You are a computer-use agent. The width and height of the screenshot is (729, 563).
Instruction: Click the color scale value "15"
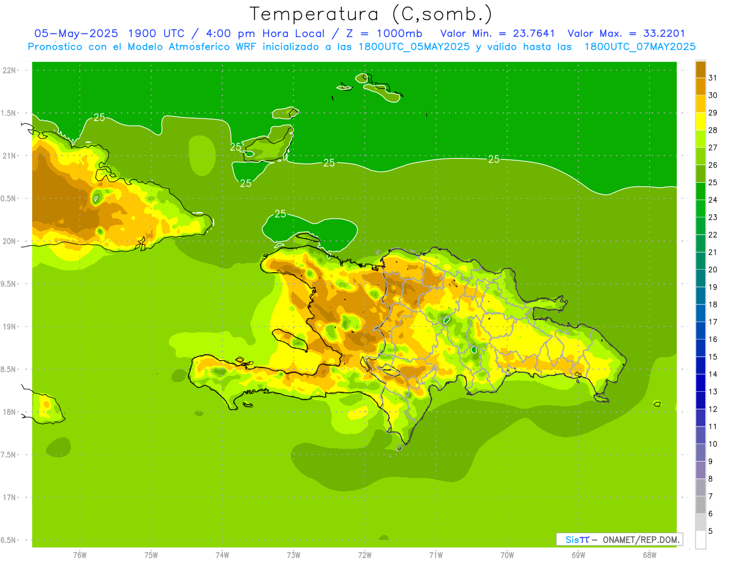[x=713, y=357]
